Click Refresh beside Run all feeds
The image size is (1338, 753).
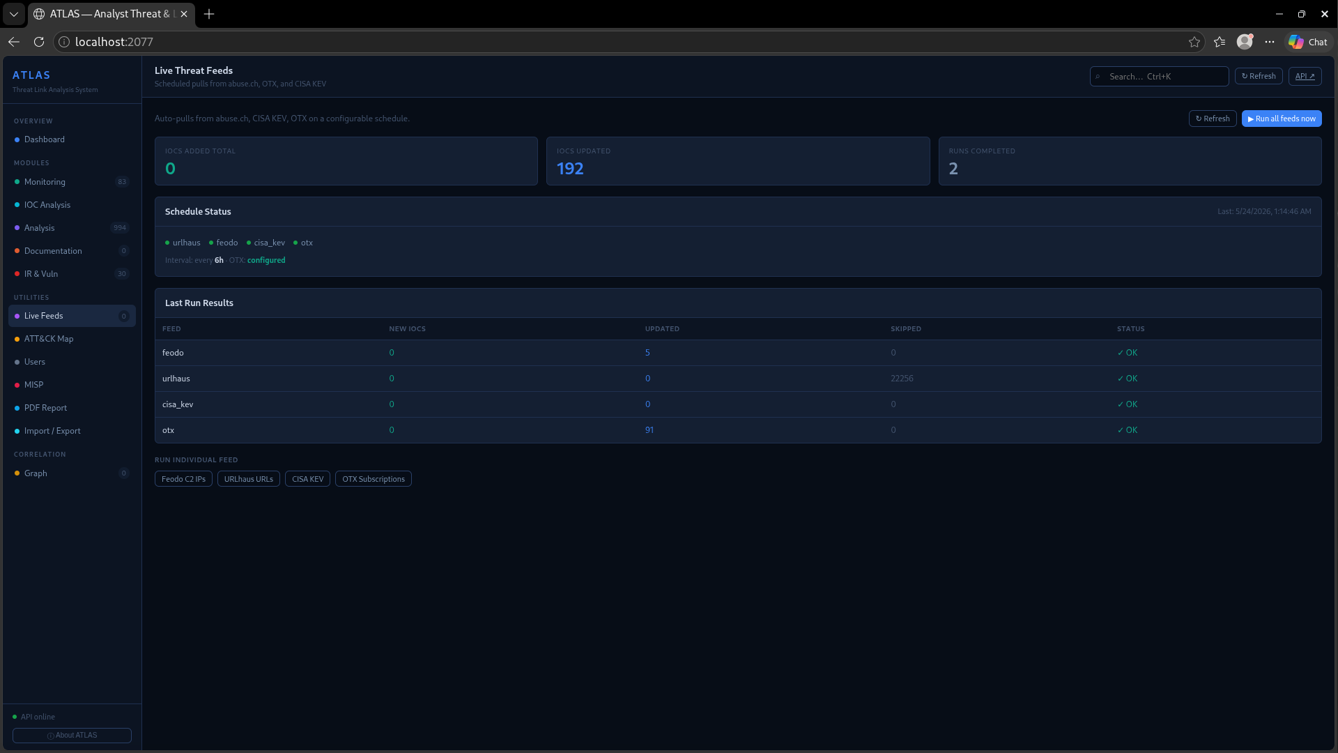coord(1213,119)
